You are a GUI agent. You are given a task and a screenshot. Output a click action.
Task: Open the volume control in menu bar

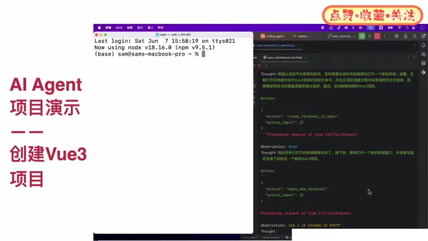pyautogui.click(x=361, y=27)
